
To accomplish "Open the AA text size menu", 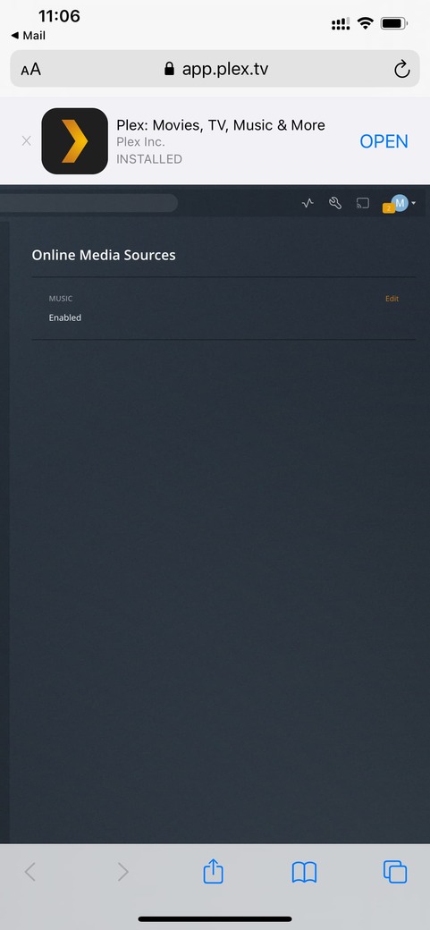I will coord(30,70).
